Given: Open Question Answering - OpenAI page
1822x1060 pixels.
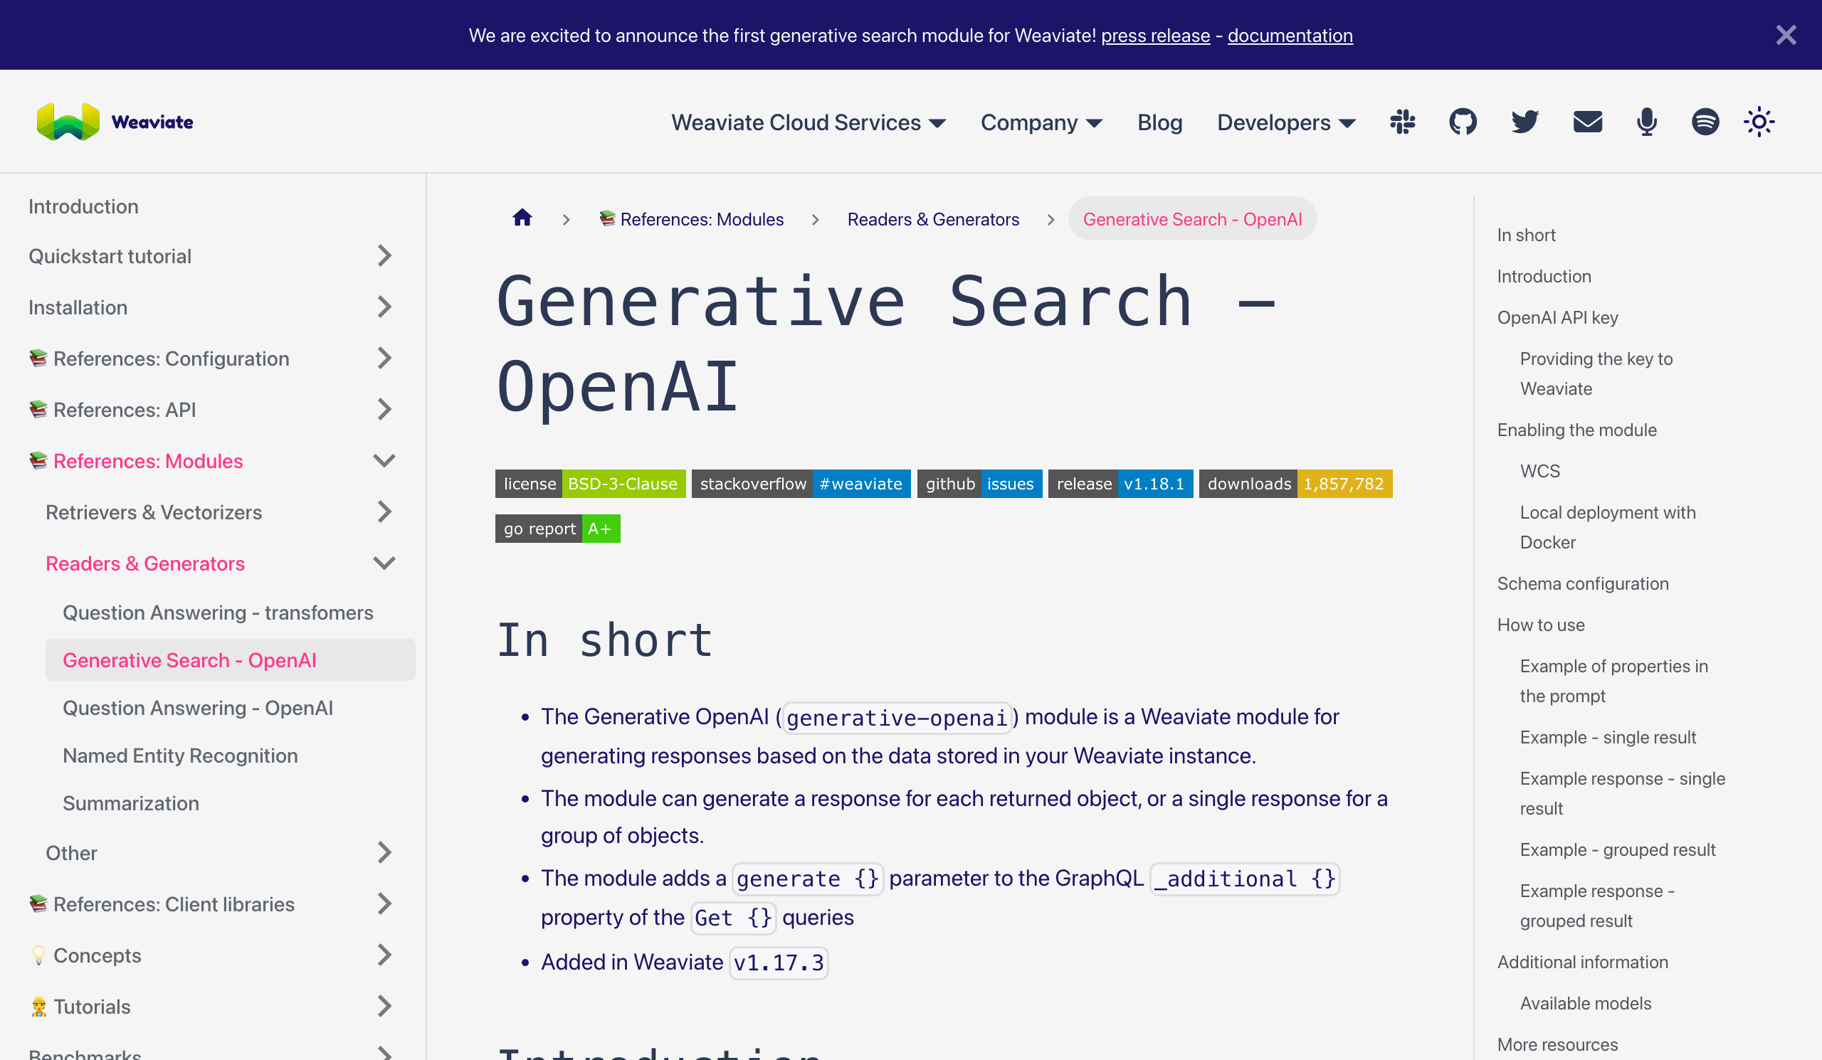Looking at the screenshot, I should [x=197, y=708].
